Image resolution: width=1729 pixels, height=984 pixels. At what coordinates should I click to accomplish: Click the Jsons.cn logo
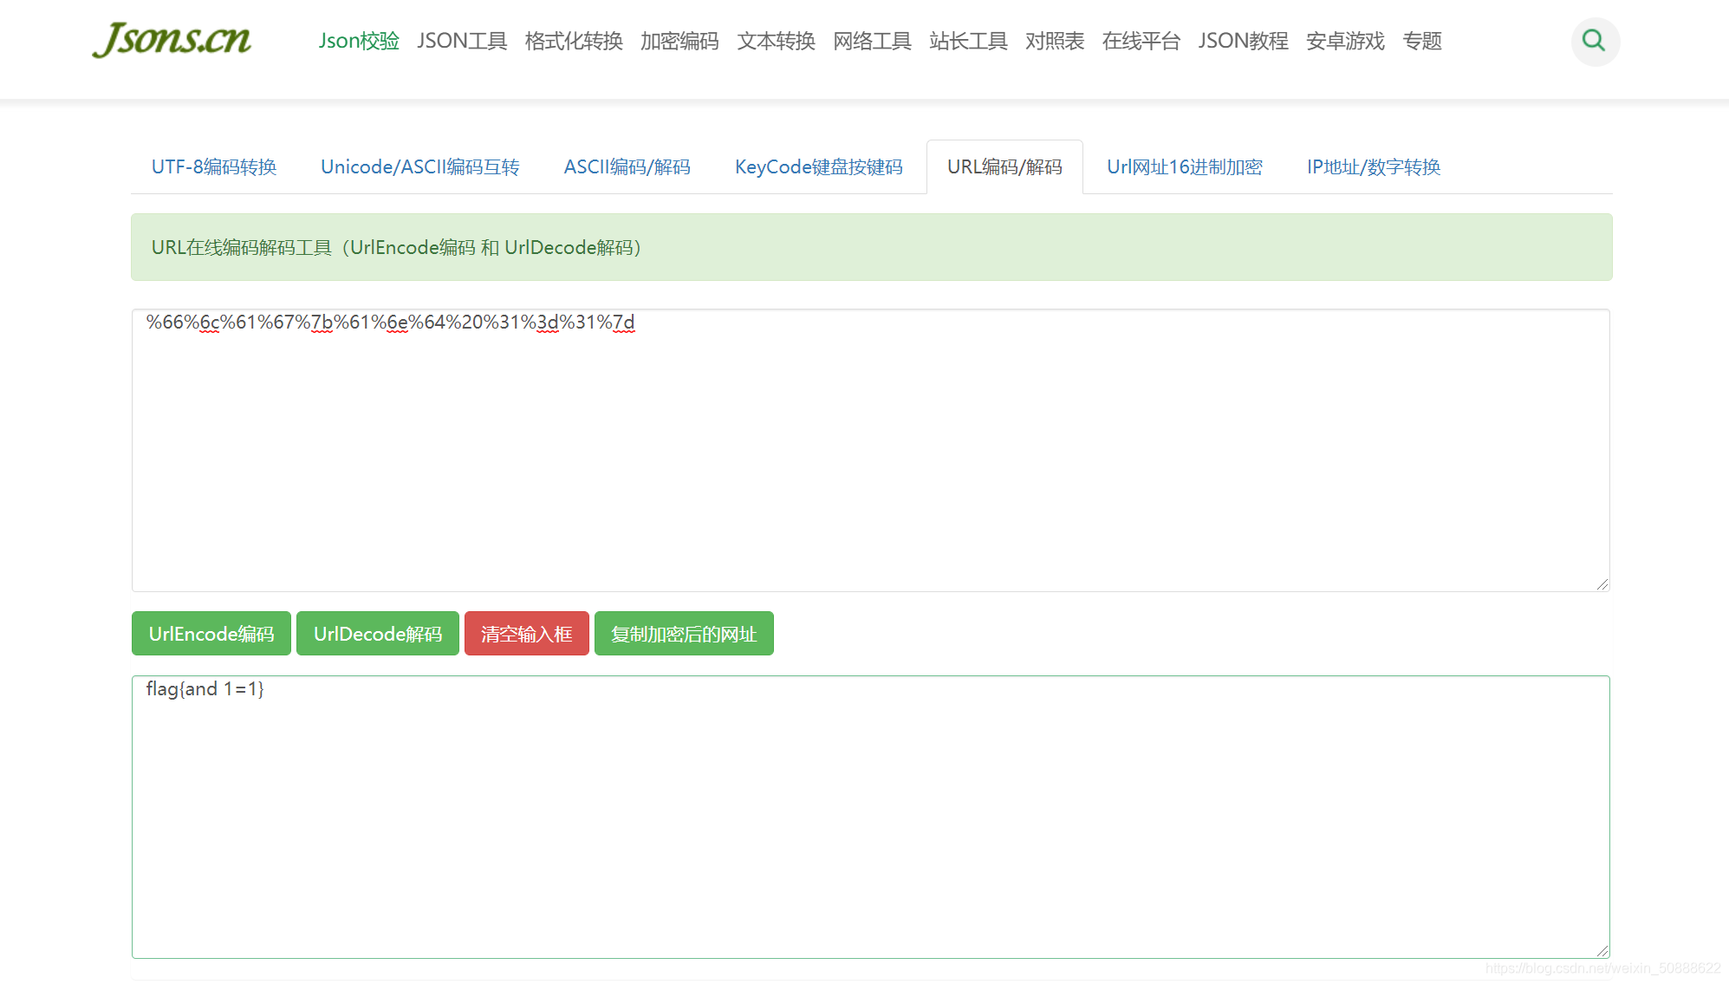coord(172,40)
